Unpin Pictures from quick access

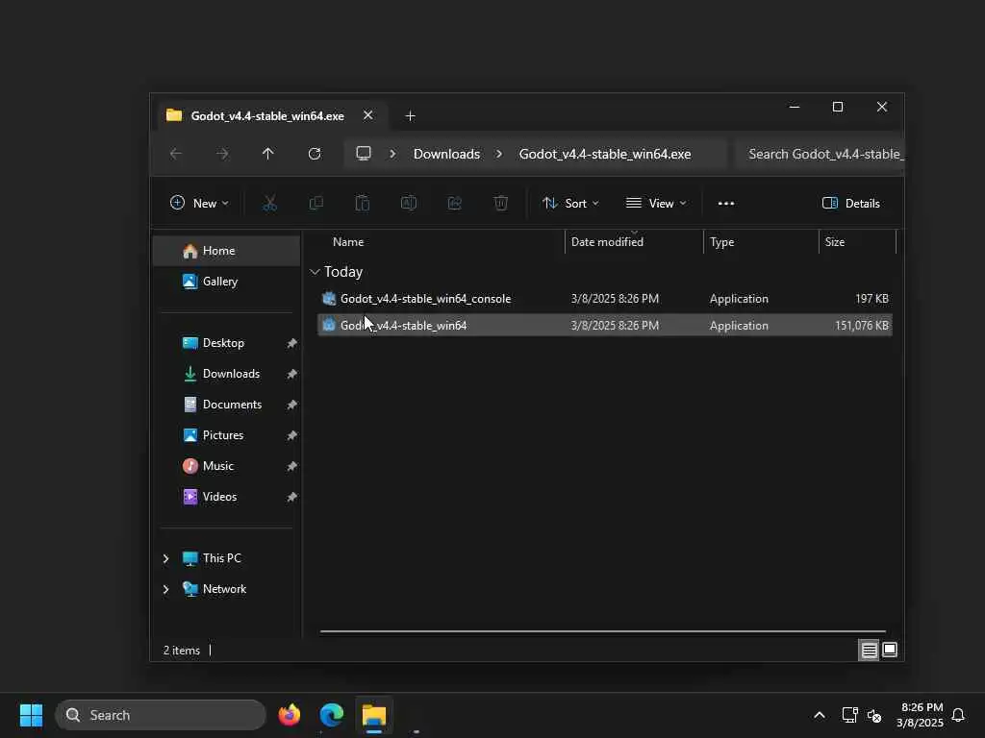point(292,435)
